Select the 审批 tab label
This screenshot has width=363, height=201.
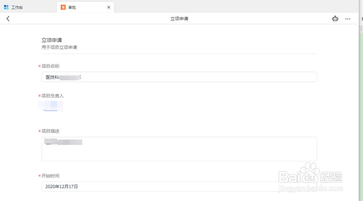point(72,7)
